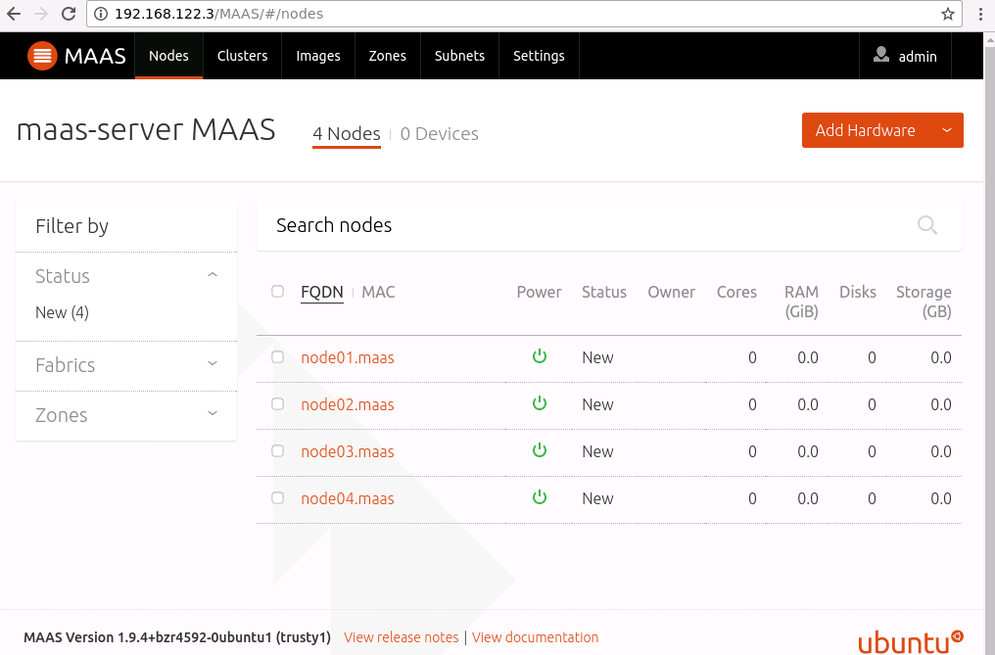Click the MAAS brand text
995x655 pixels.
tap(95, 56)
